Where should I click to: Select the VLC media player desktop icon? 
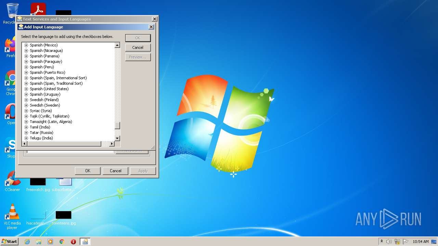point(12,217)
